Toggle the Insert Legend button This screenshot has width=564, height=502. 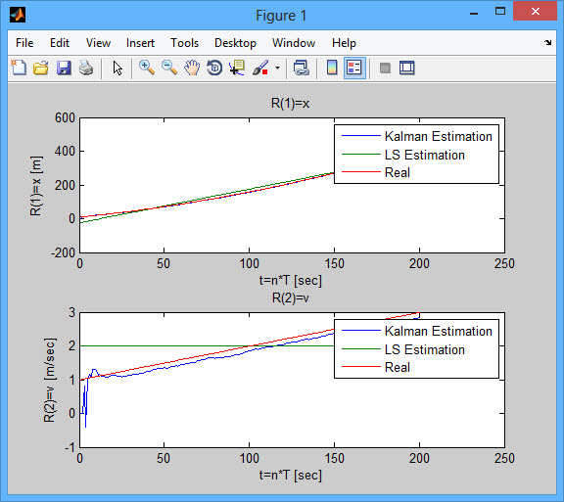[x=354, y=68]
